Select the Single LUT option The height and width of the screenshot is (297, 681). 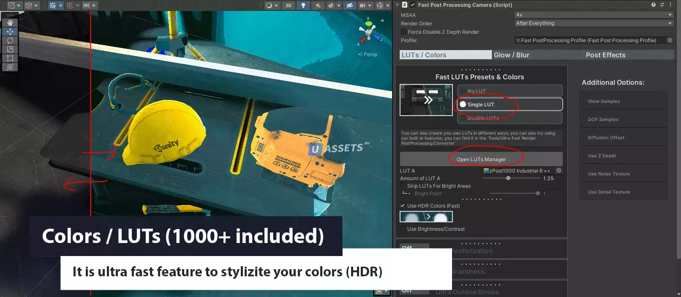click(x=509, y=104)
